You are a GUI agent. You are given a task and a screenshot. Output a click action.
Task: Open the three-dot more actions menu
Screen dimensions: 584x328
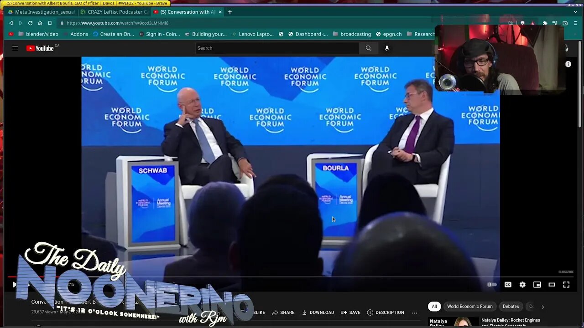coord(414,313)
